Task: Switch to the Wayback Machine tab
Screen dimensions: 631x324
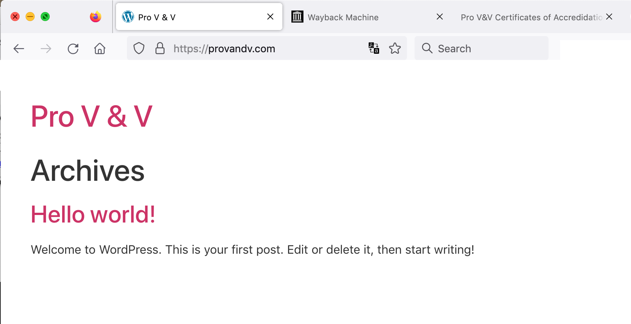Action: (x=343, y=17)
